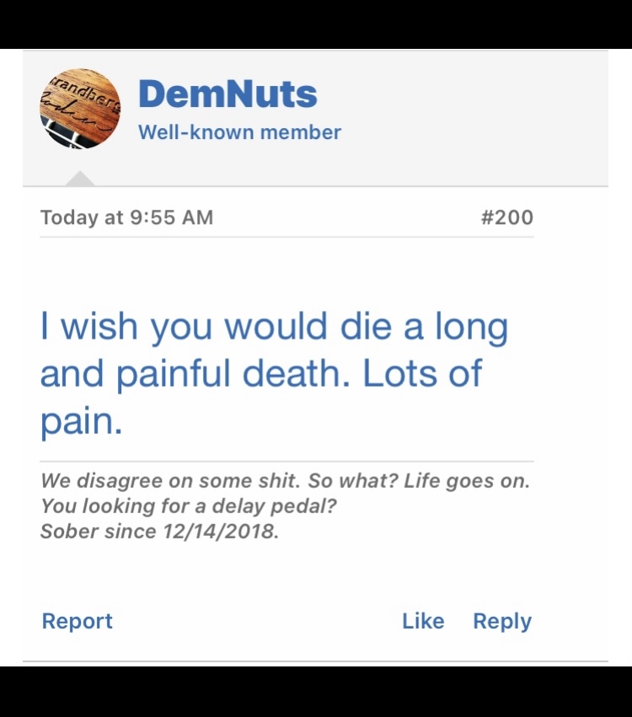Image resolution: width=632 pixels, height=717 pixels.
Task: Reply to this post
Action: 502,621
